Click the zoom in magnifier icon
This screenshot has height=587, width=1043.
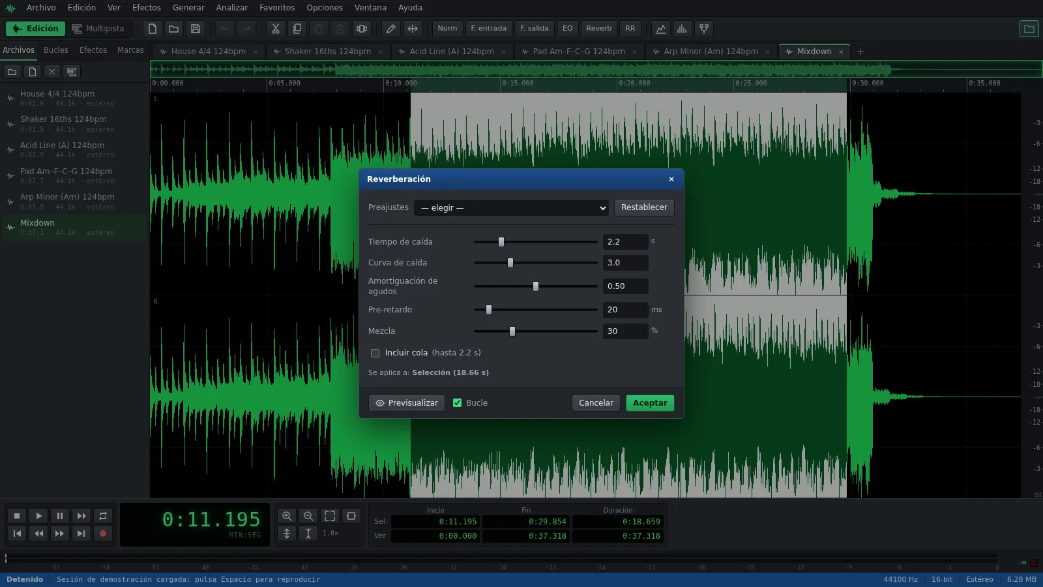pos(287,516)
